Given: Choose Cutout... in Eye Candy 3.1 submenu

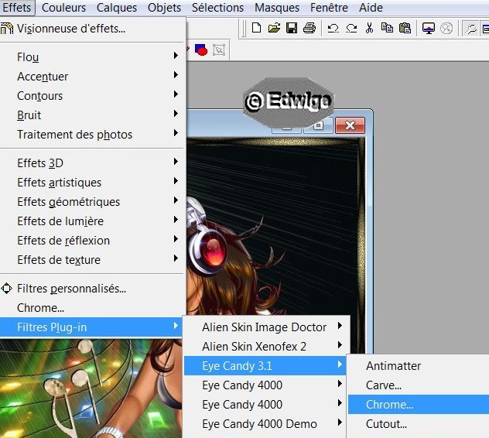Looking at the screenshot, I should tap(419, 424).
